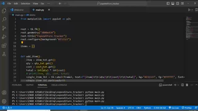Open the Explorer view in activity bar
Screen dimensions: 198x111
click(x=4, y=11)
